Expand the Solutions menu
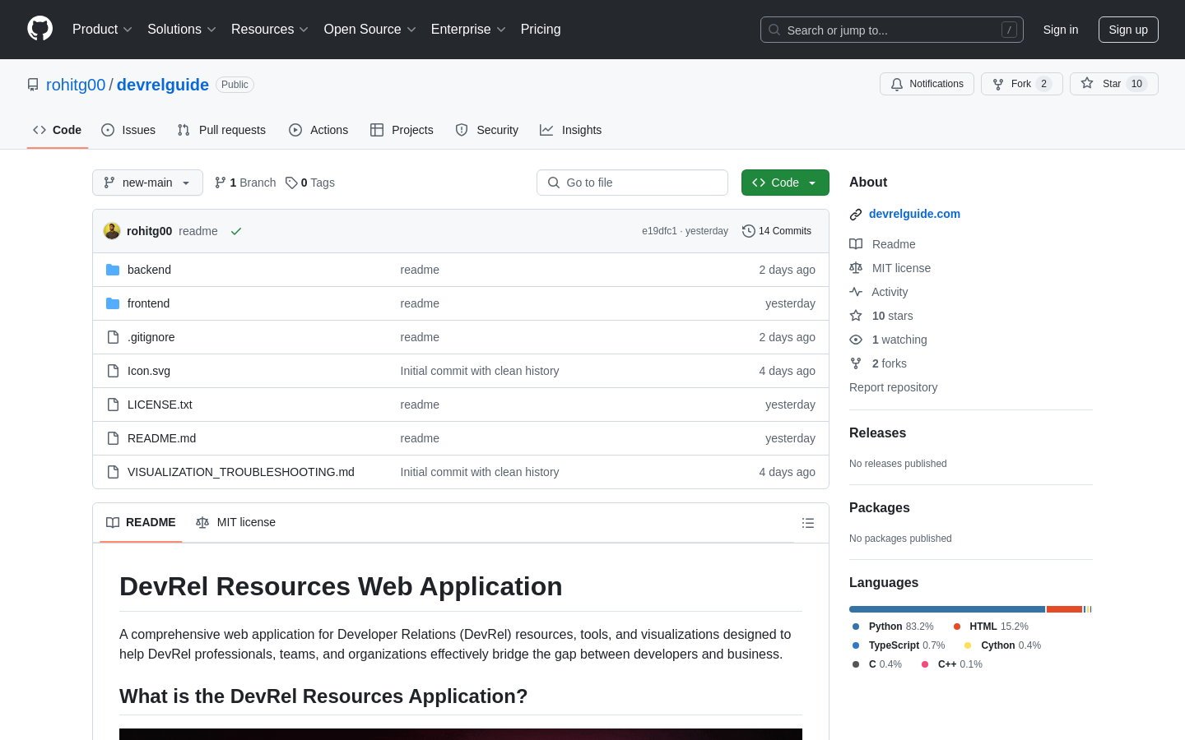1185x740 pixels. coord(182,30)
